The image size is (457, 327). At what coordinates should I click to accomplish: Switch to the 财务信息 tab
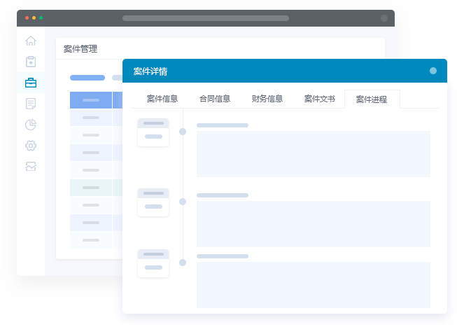(267, 99)
